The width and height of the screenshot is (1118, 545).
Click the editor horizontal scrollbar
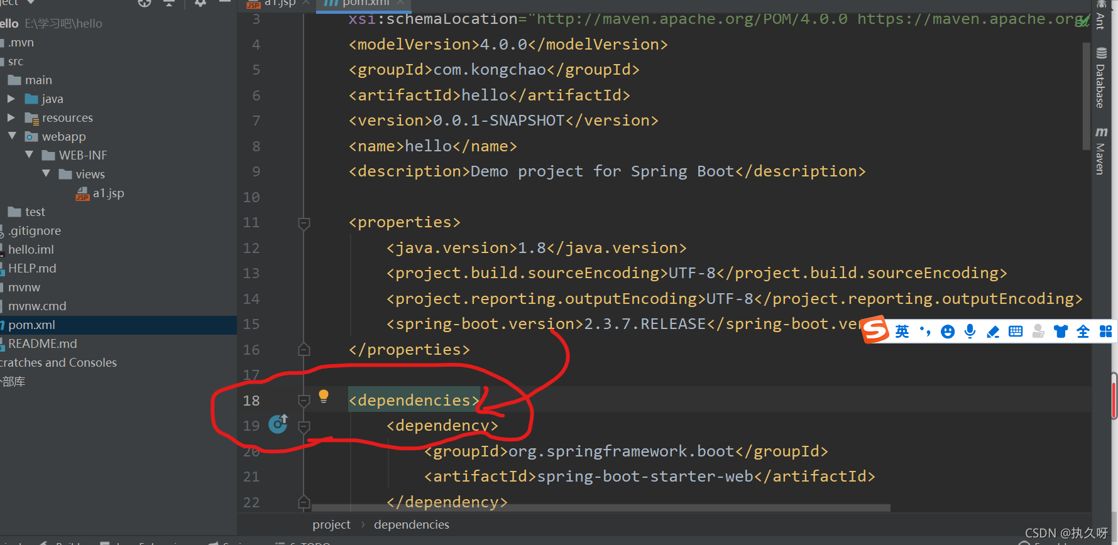point(600,507)
